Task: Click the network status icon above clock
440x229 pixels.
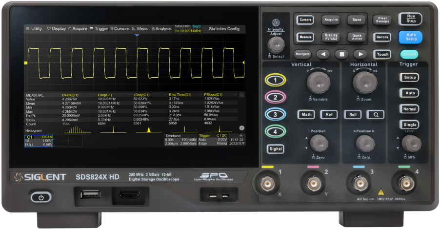Action: [x=241, y=135]
